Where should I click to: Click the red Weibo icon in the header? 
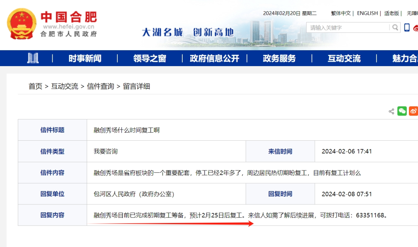click(416, 28)
